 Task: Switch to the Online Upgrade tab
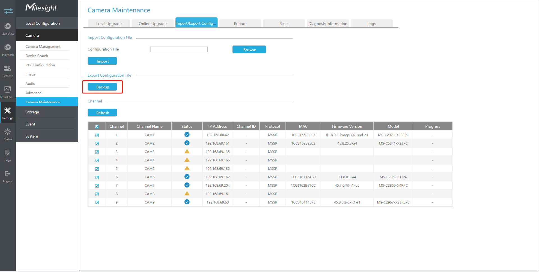153,24
